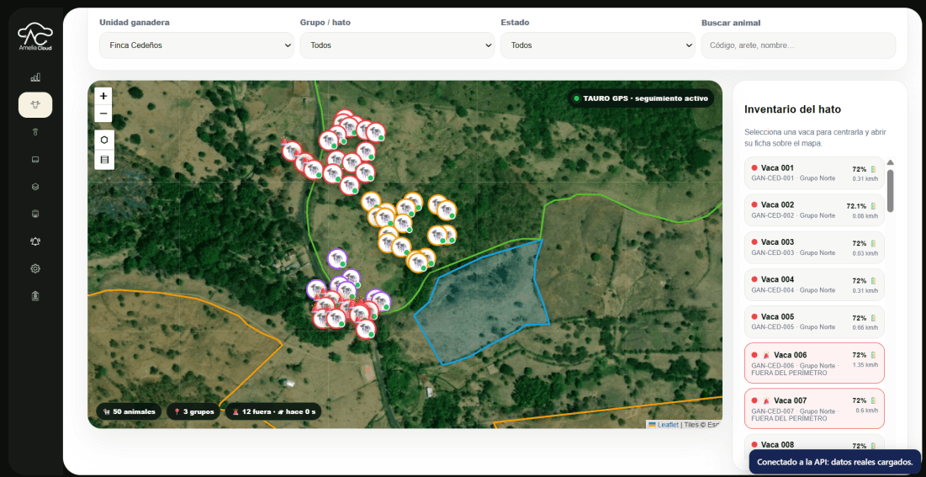Select Vaca 005 in herd inventory
The height and width of the screenshot is (477, 926).
(814, 322)
